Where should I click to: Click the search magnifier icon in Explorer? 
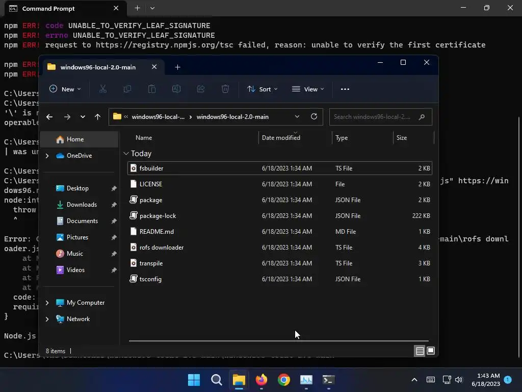tap(422, 117)
